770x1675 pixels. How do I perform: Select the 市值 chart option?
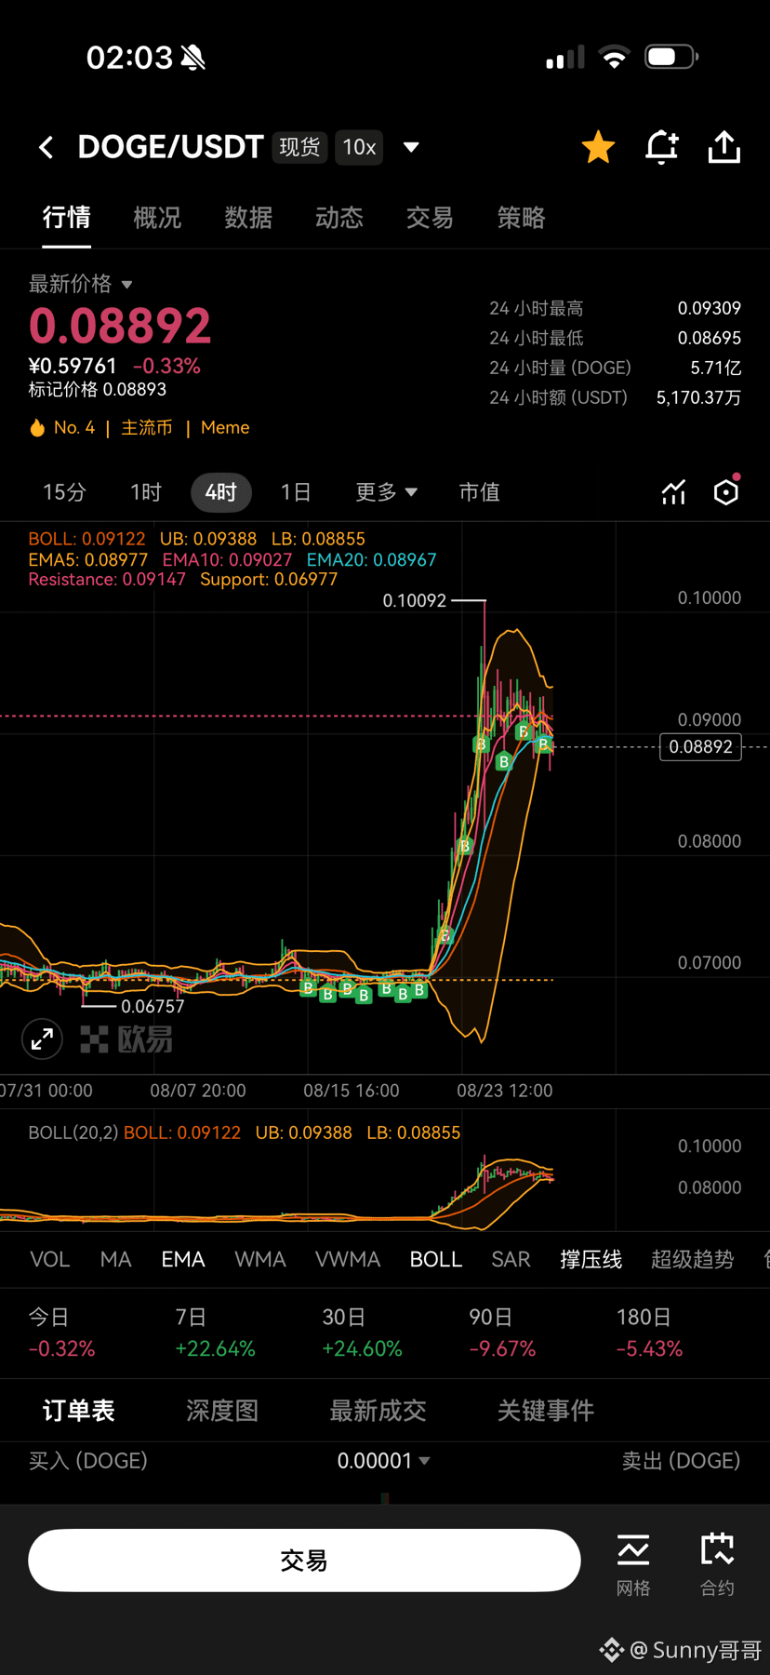click(479, 492)
